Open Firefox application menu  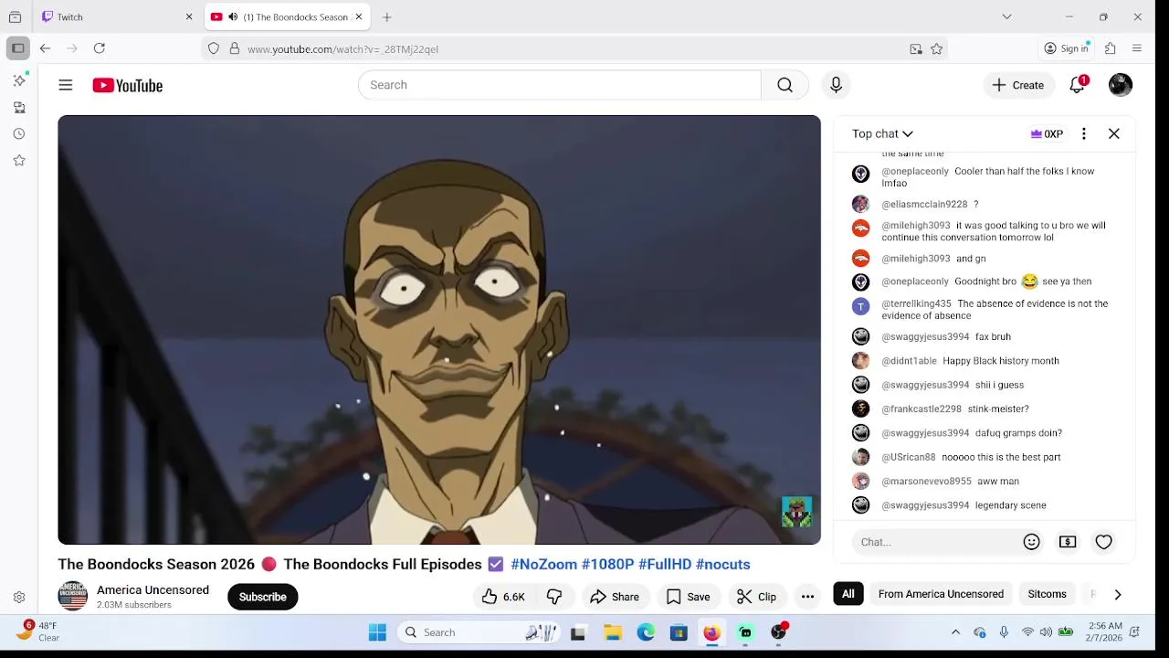(x=1137, y=48)
